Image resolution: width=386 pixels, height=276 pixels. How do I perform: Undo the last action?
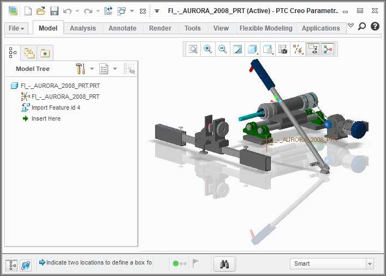coord(67,11)
